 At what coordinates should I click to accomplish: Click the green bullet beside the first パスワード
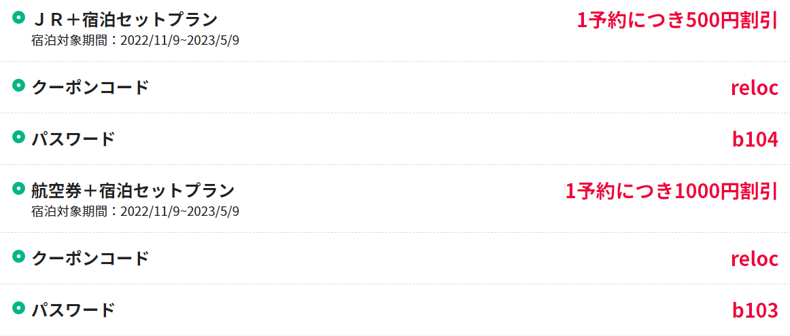[18, 138]
